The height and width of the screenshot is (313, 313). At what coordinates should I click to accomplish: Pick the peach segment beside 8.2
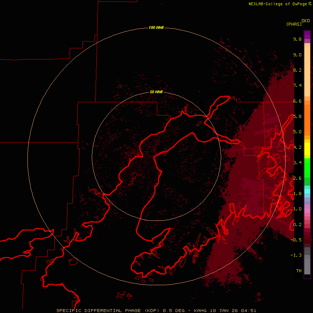pos(307,71)
